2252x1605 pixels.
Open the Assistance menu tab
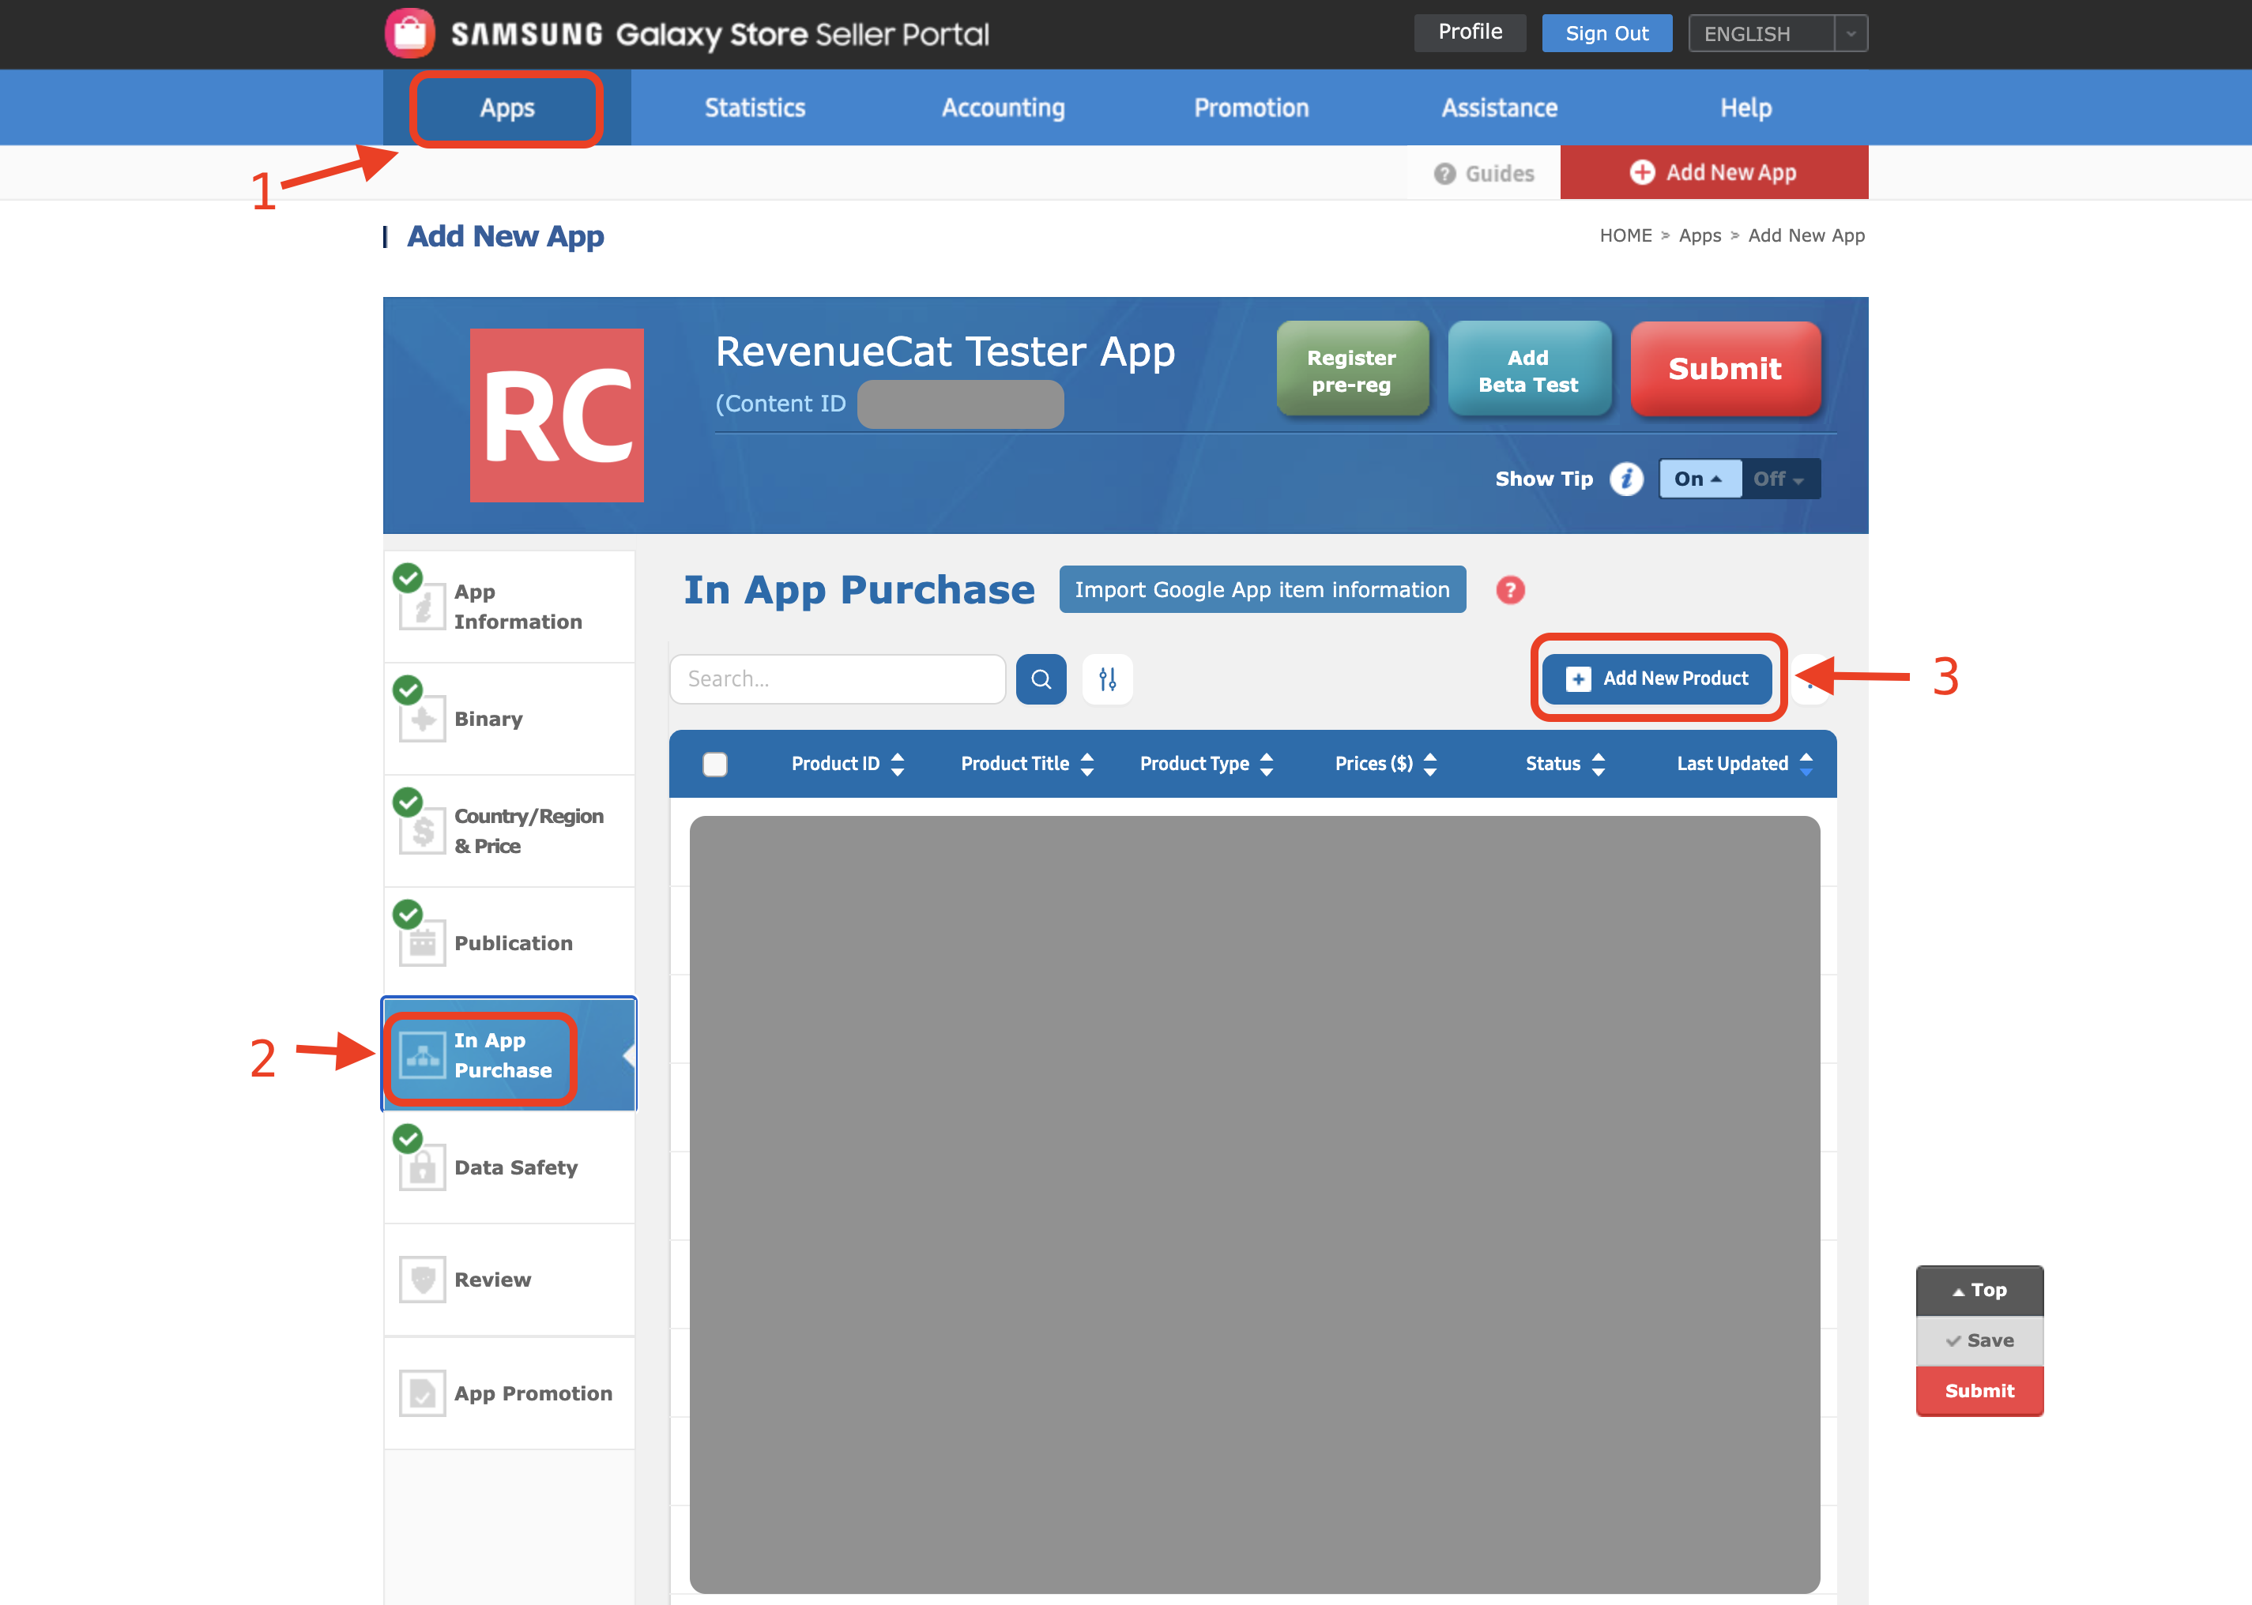click(x=1500, y=107)
